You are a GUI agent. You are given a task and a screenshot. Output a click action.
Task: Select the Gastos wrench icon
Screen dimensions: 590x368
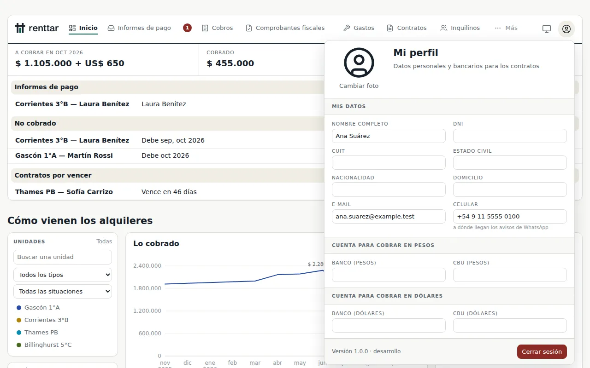[347, 28]
